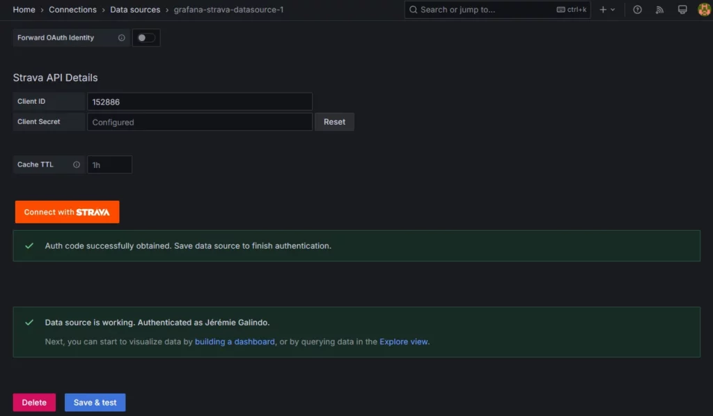Screen dimensions: 713x416
Task: Reset the Client Secret
Action: 334,122
